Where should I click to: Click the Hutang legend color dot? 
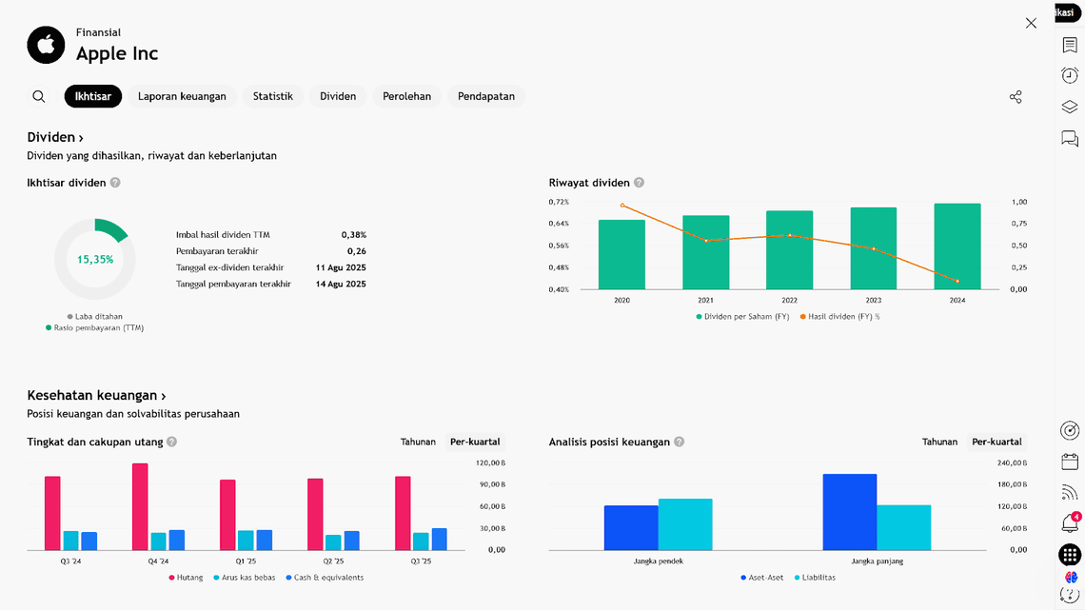click(x=172, y=578)
